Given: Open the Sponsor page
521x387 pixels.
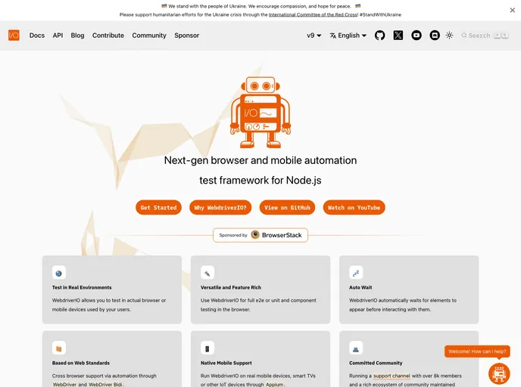Looking at the screenshot, I should click(187, 36).
